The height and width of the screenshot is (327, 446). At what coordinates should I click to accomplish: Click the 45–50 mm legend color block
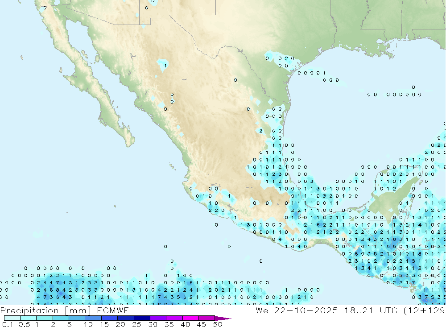click(x=207, y=318)
